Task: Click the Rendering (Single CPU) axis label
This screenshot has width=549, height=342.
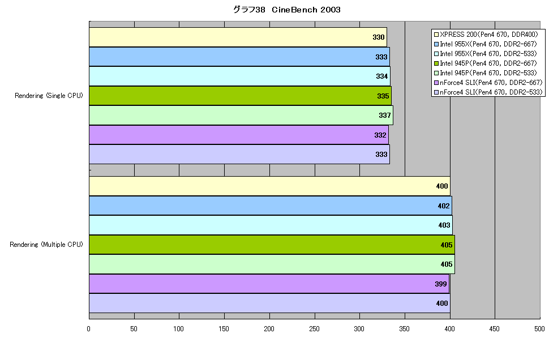Action: [x=49, y=96]
